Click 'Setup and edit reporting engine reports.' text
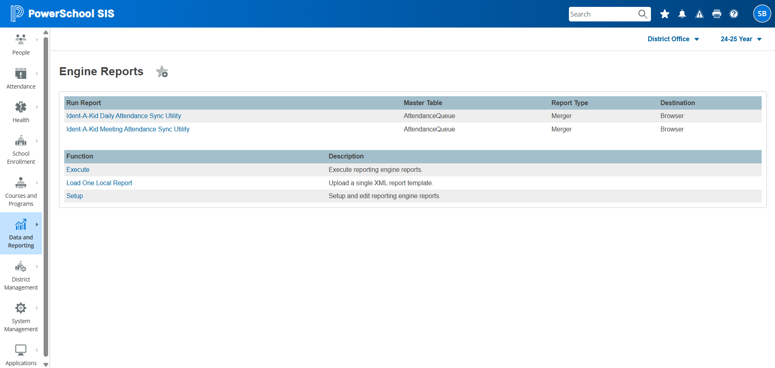The image size is (775, 368). pos(385,196)
